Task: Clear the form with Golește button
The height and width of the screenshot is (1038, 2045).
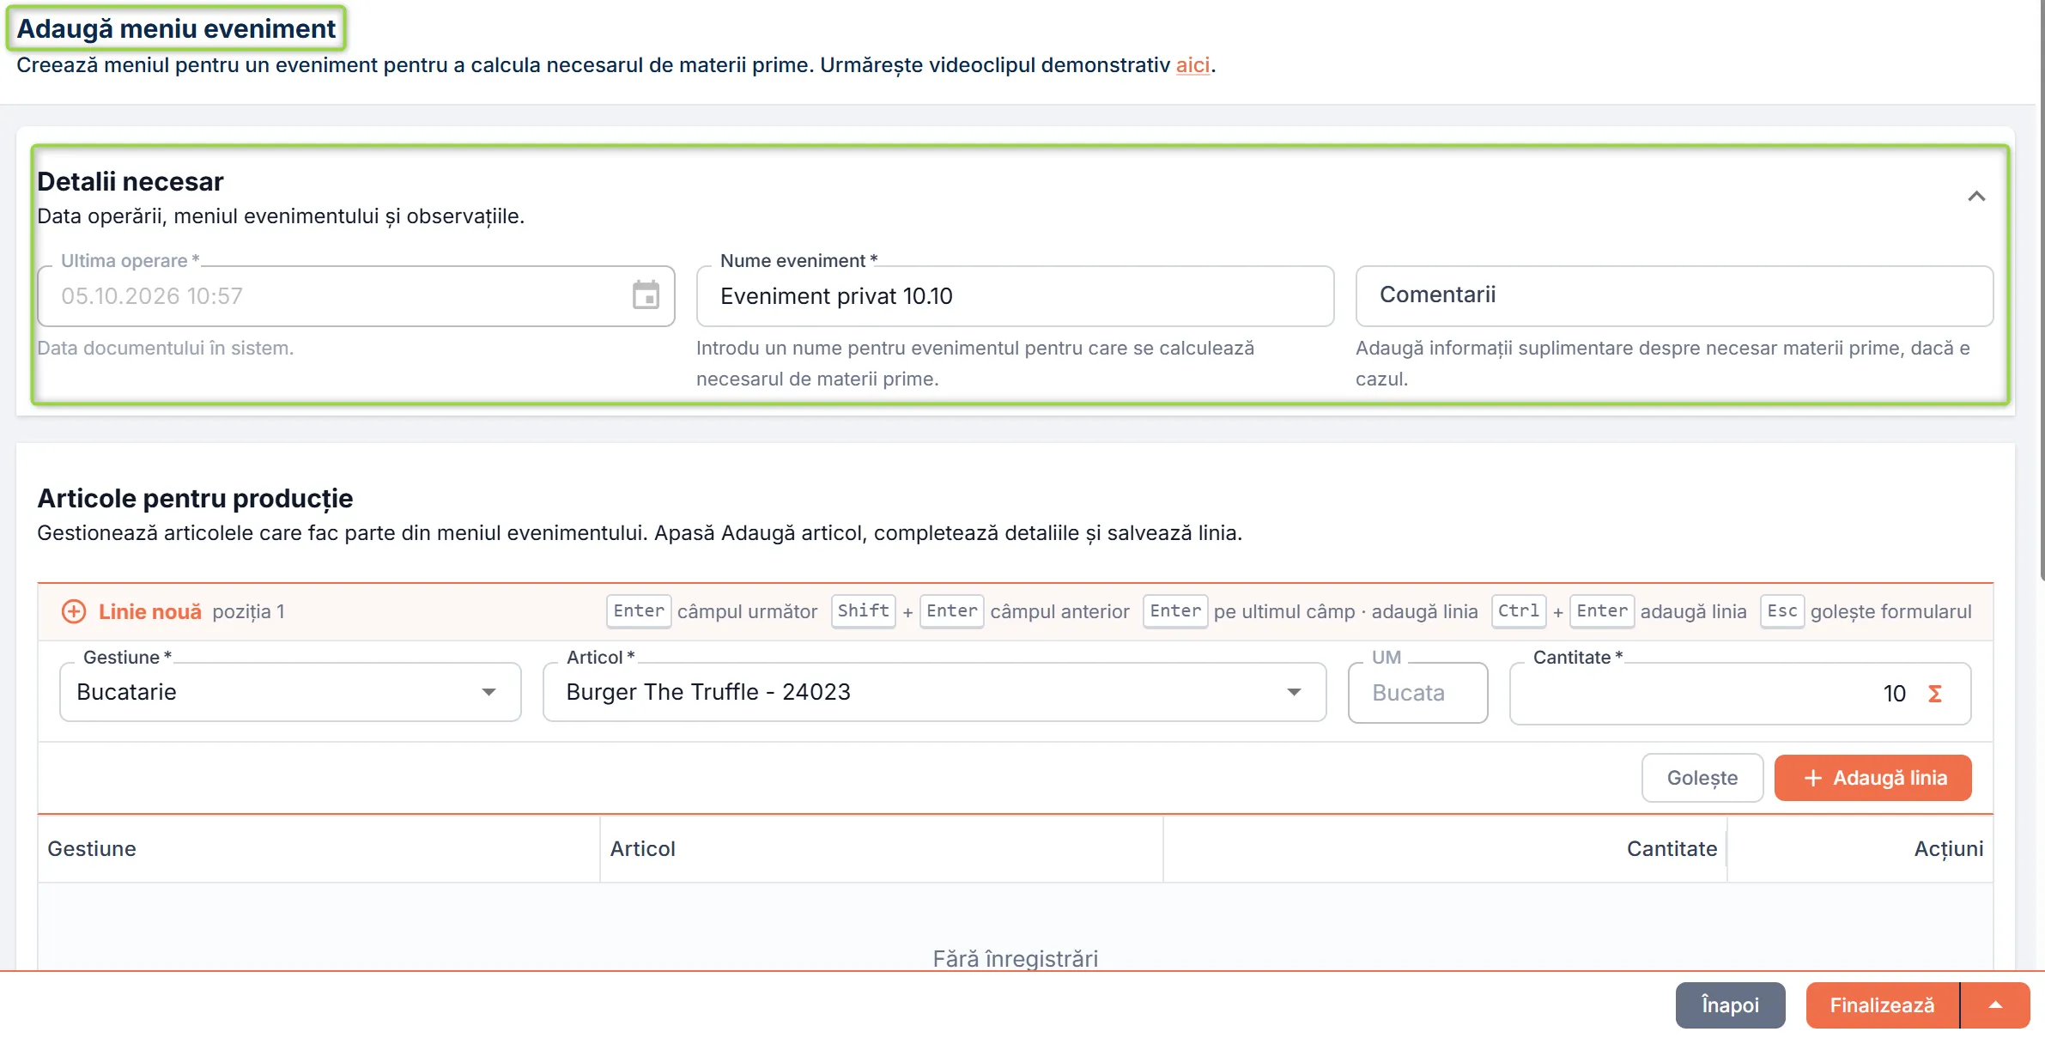Action: point(1702,778)
